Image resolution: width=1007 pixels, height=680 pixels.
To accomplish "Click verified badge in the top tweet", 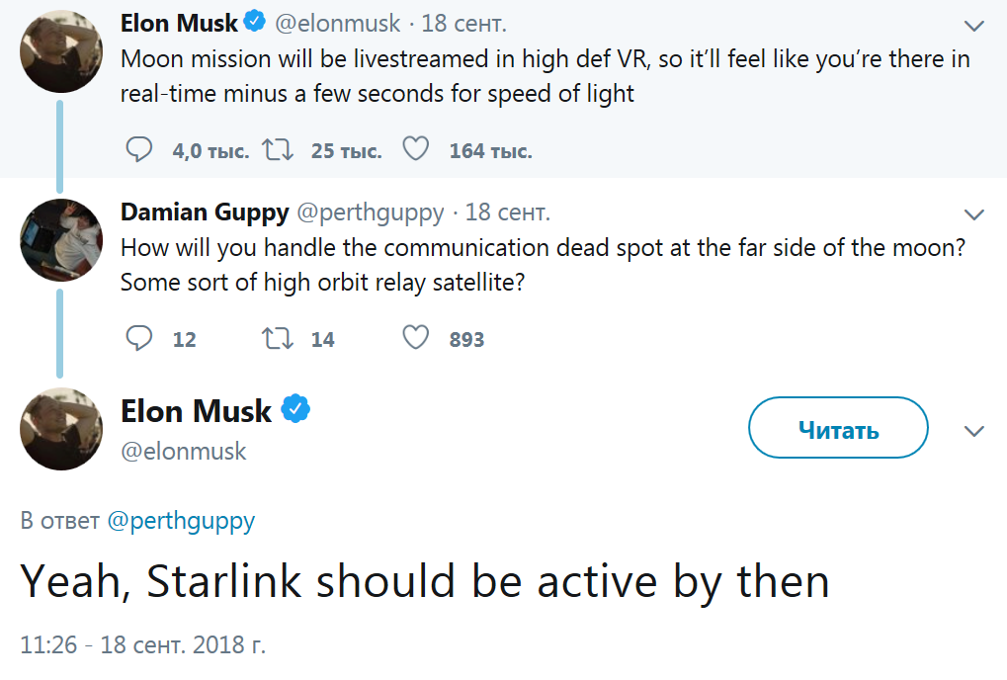I will click(x=255, y=22).
